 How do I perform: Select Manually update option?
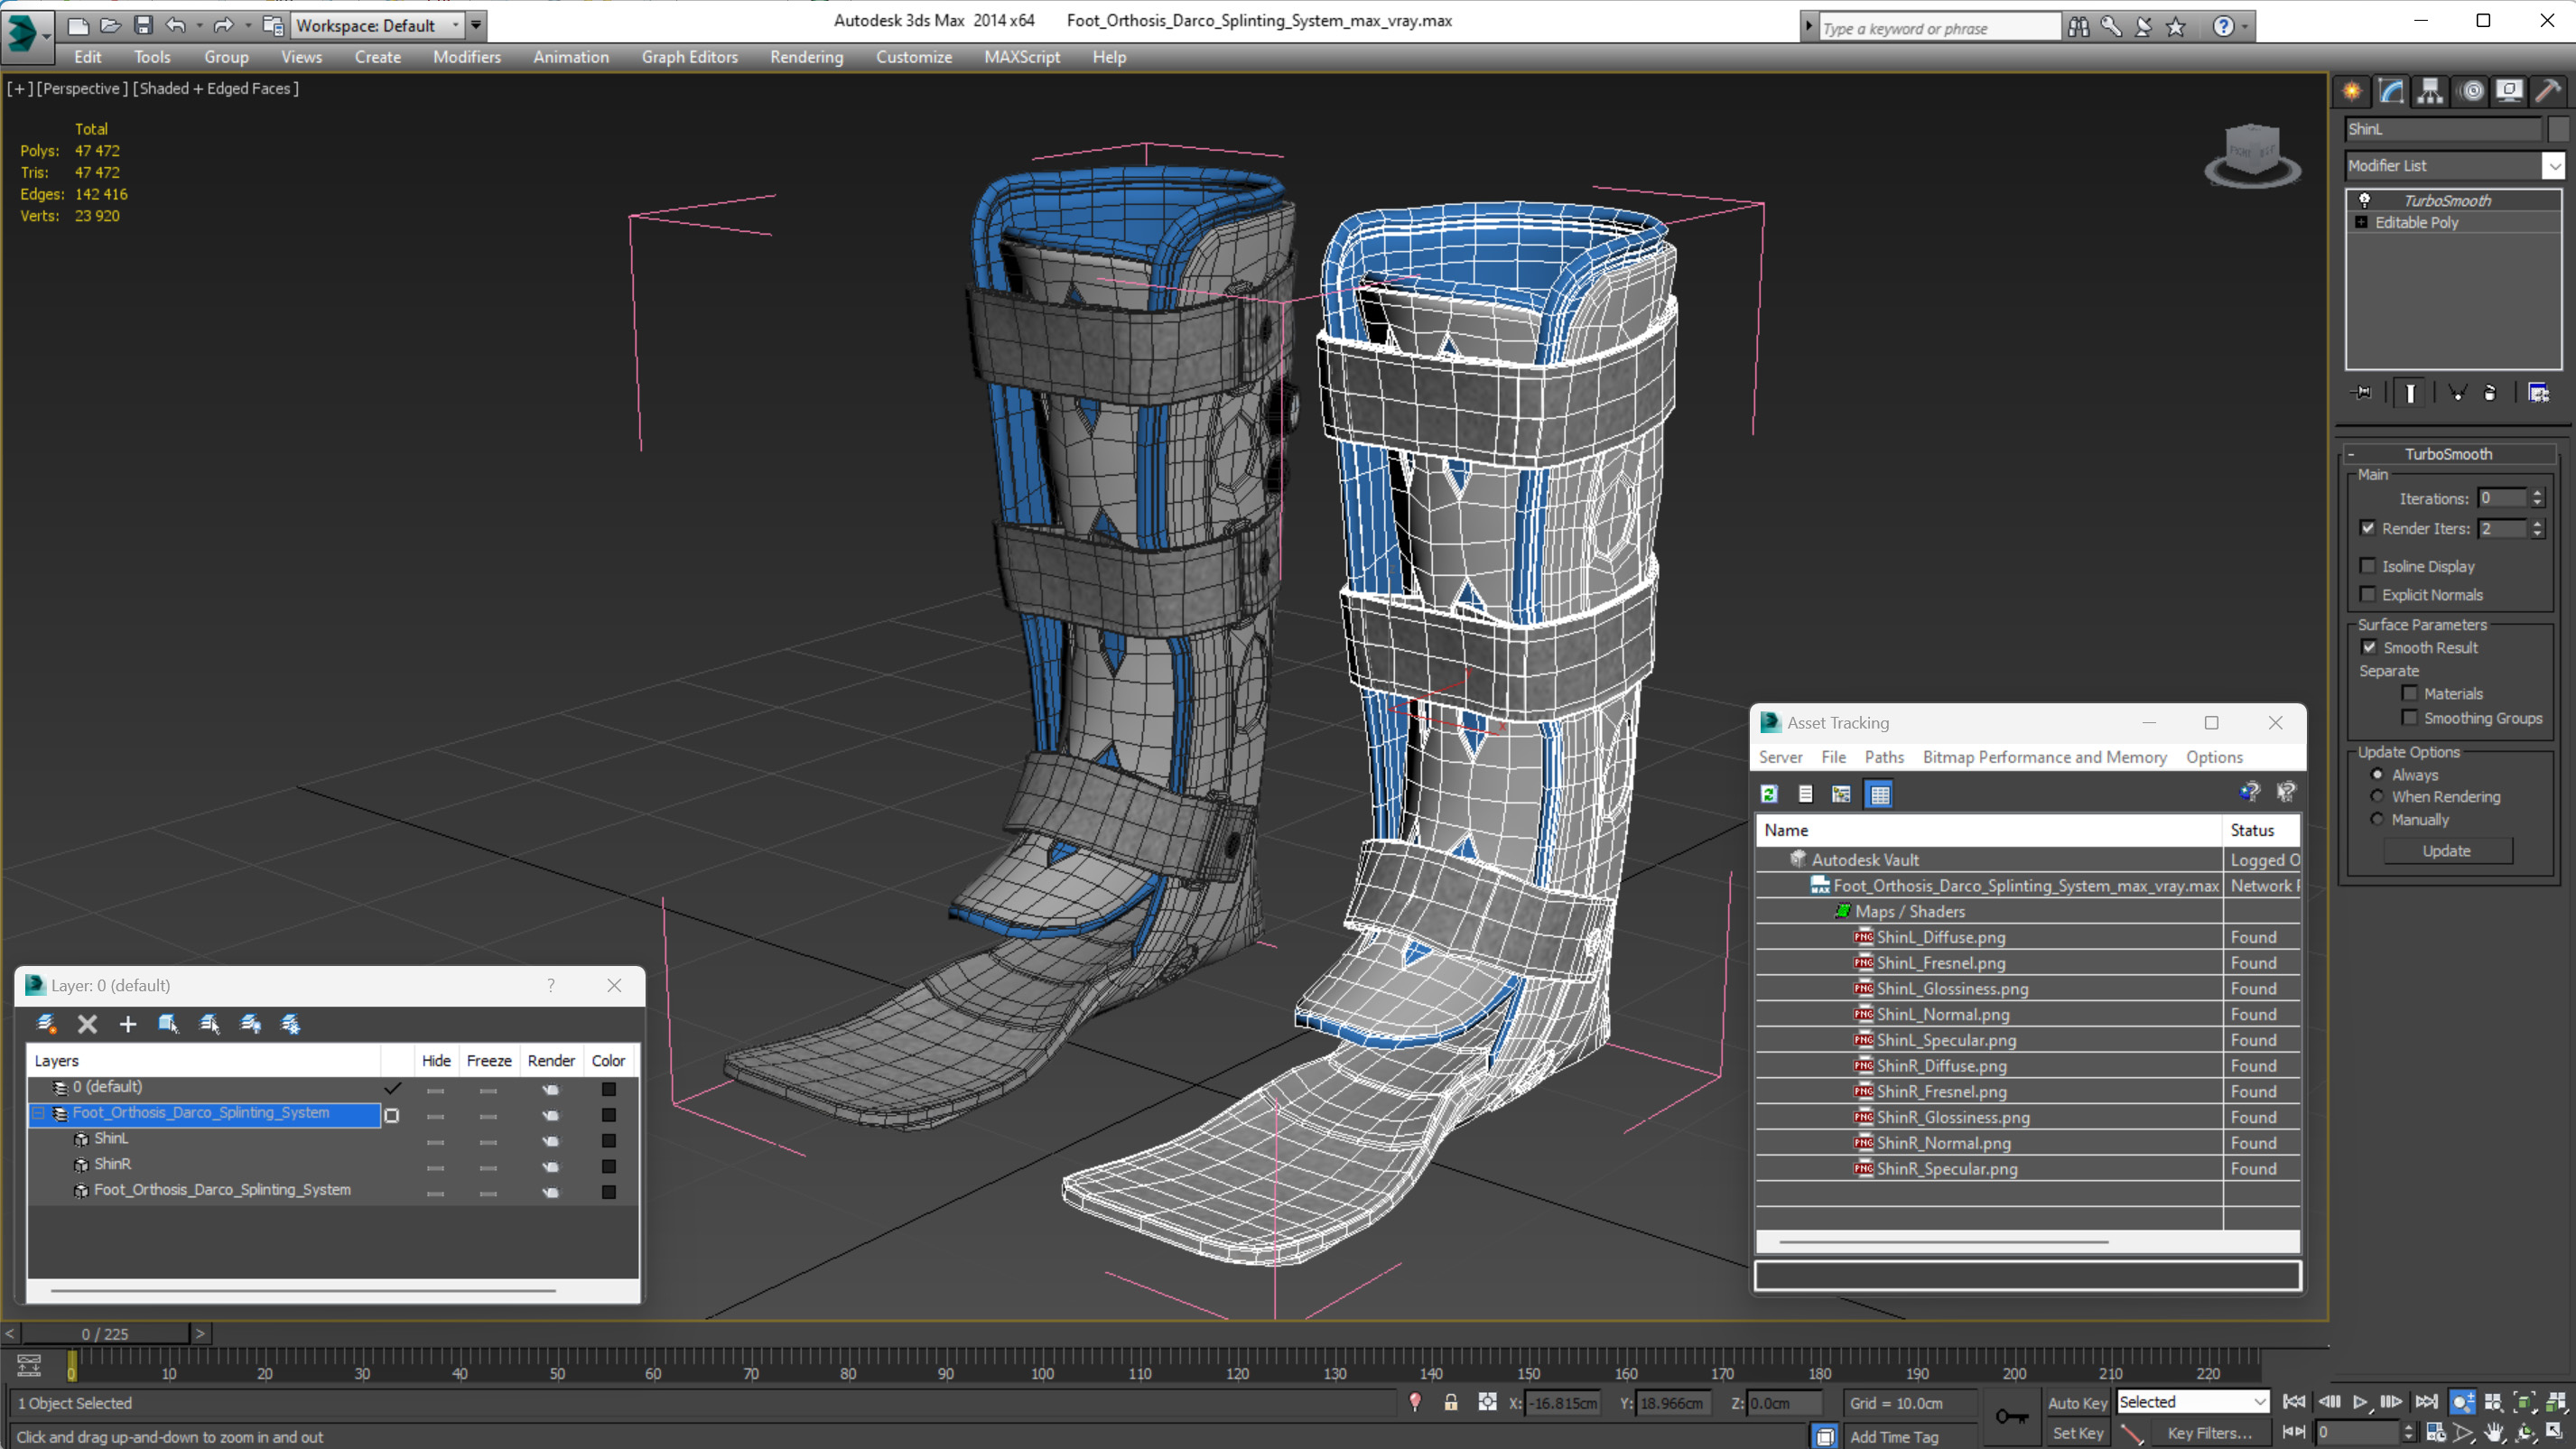[x=2378, y=819]
